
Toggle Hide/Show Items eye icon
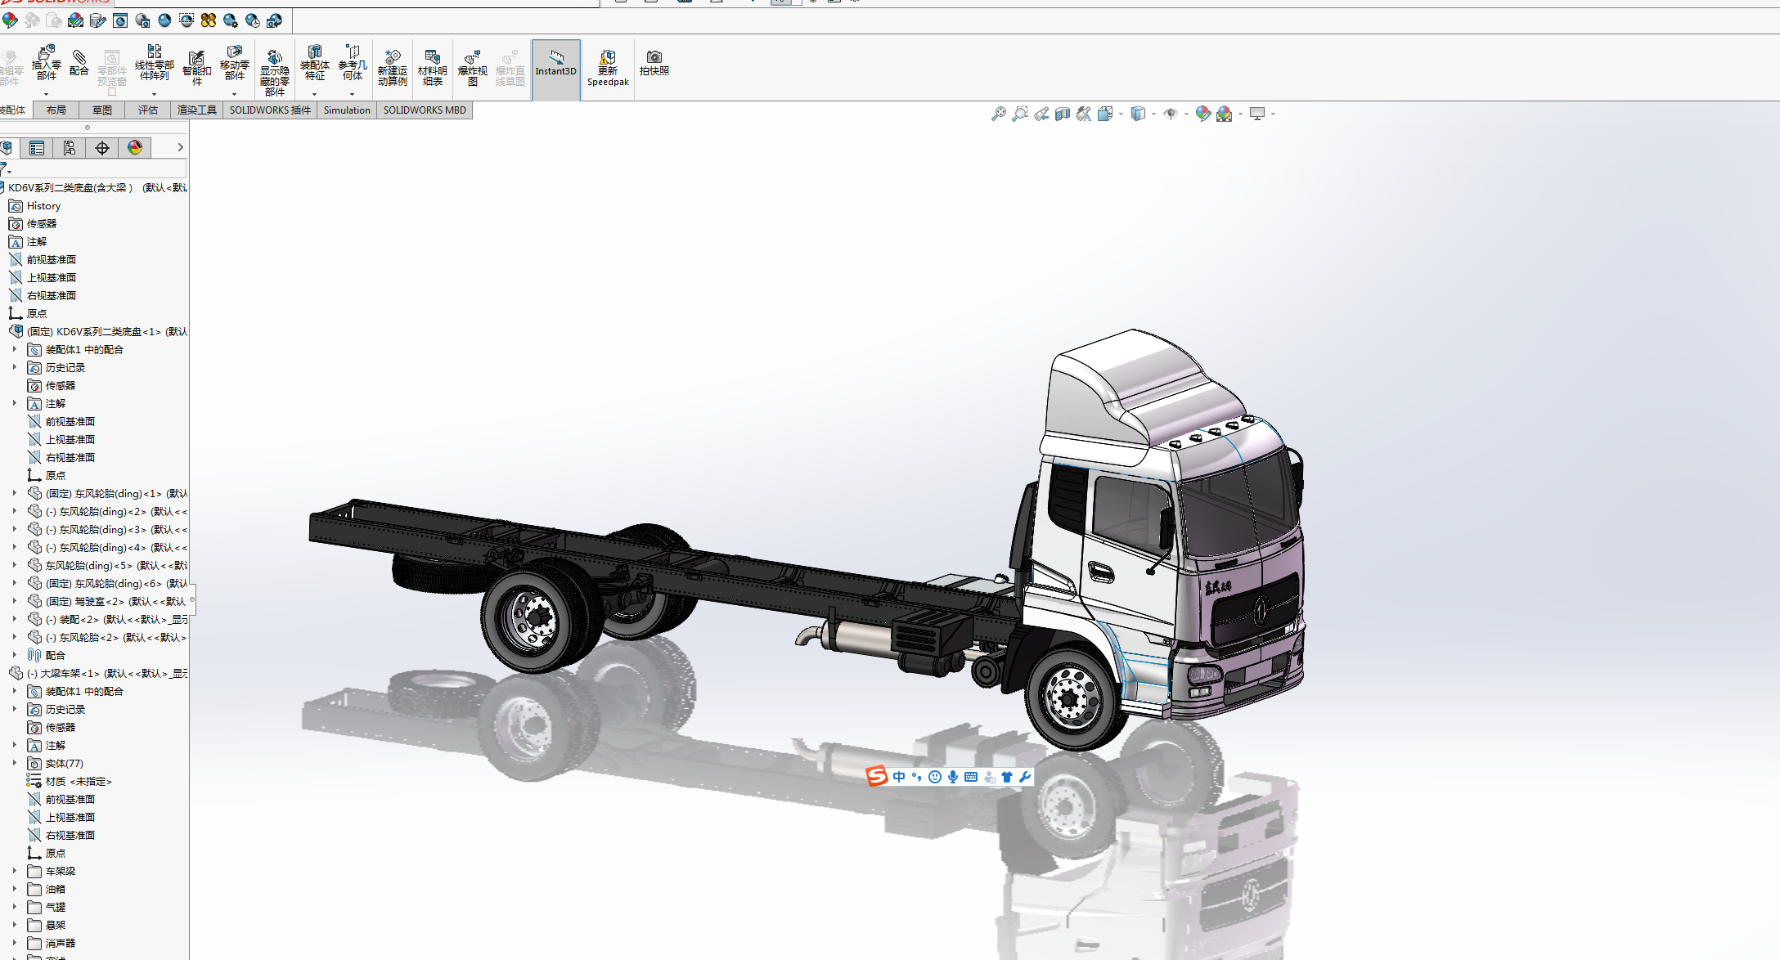click(1171, 114)
